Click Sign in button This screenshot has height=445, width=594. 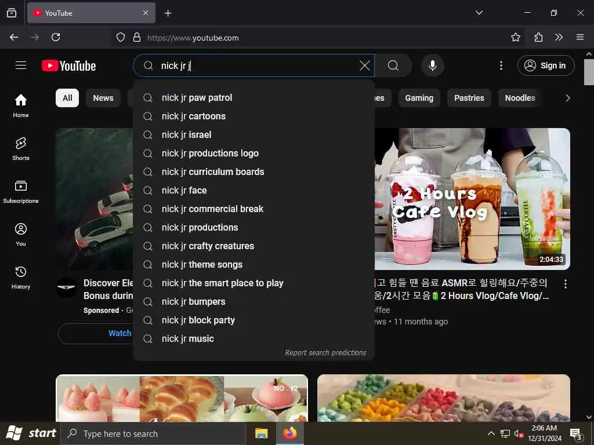pos(545,66)
